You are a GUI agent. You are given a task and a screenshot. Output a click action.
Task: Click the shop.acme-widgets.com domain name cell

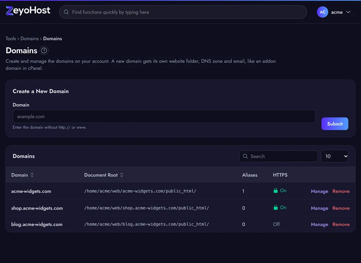[x=37, y=208]
